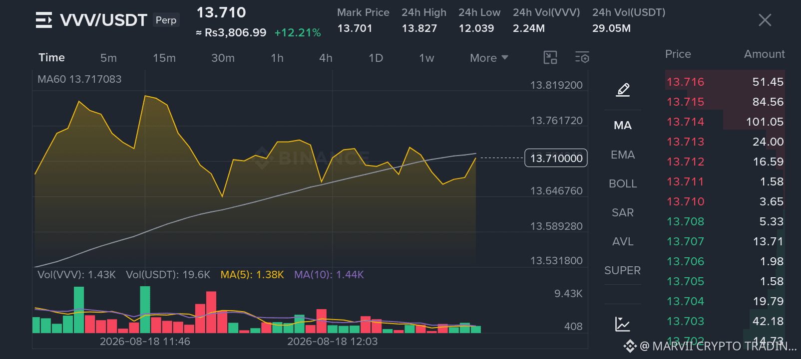The height and width of the screenshot is (359, 801).
Task: Select the drawing pencil tool
Action: click(623, 90)
